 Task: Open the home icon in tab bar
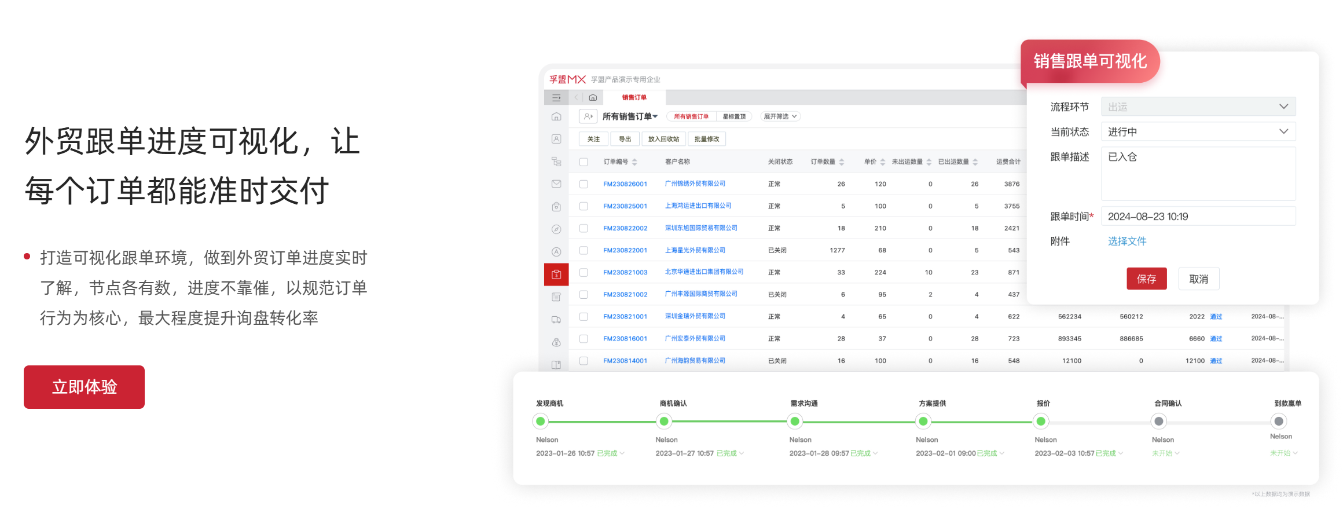593,98
